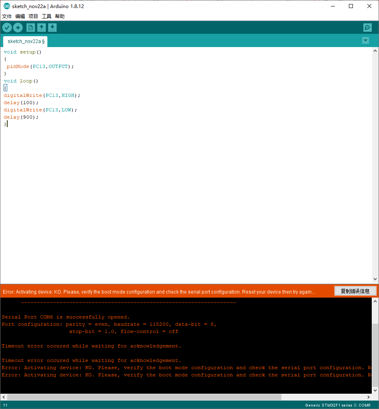Open the Serial Monitor magnifier icon

(x=367, y=27)
